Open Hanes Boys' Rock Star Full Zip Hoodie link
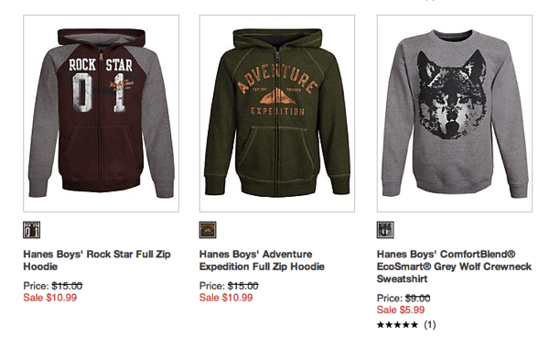549x338 pixels. (x=97, y=260)
